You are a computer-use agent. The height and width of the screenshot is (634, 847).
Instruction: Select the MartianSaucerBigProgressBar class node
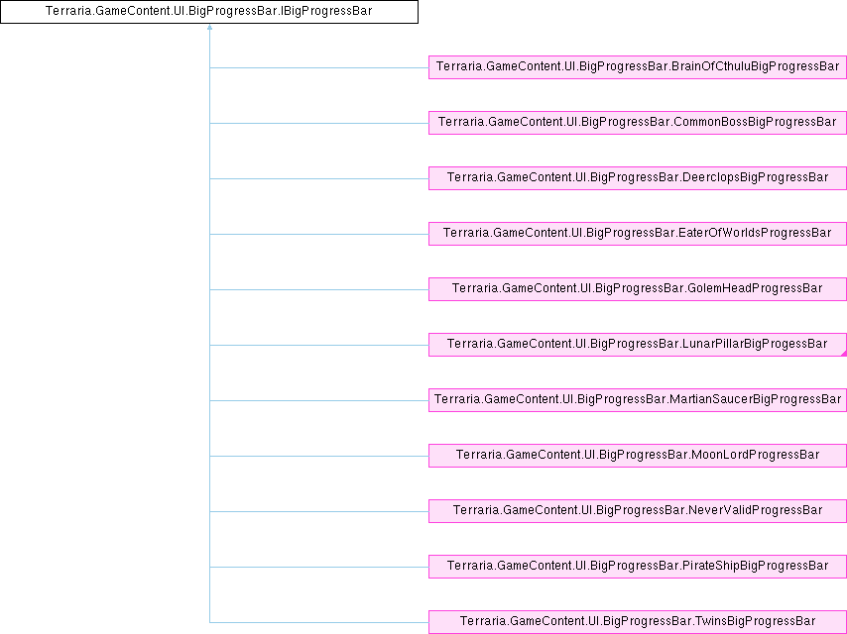637,400
